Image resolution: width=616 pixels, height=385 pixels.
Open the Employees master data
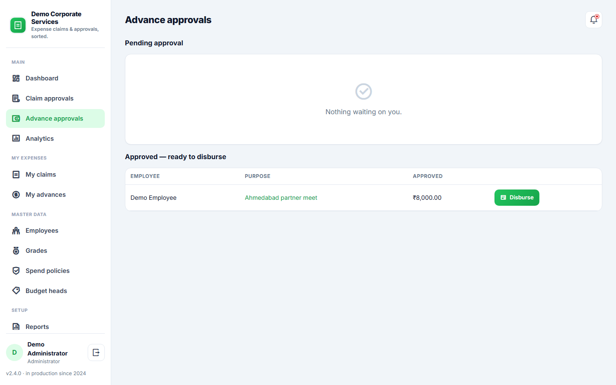pos(55,231)
